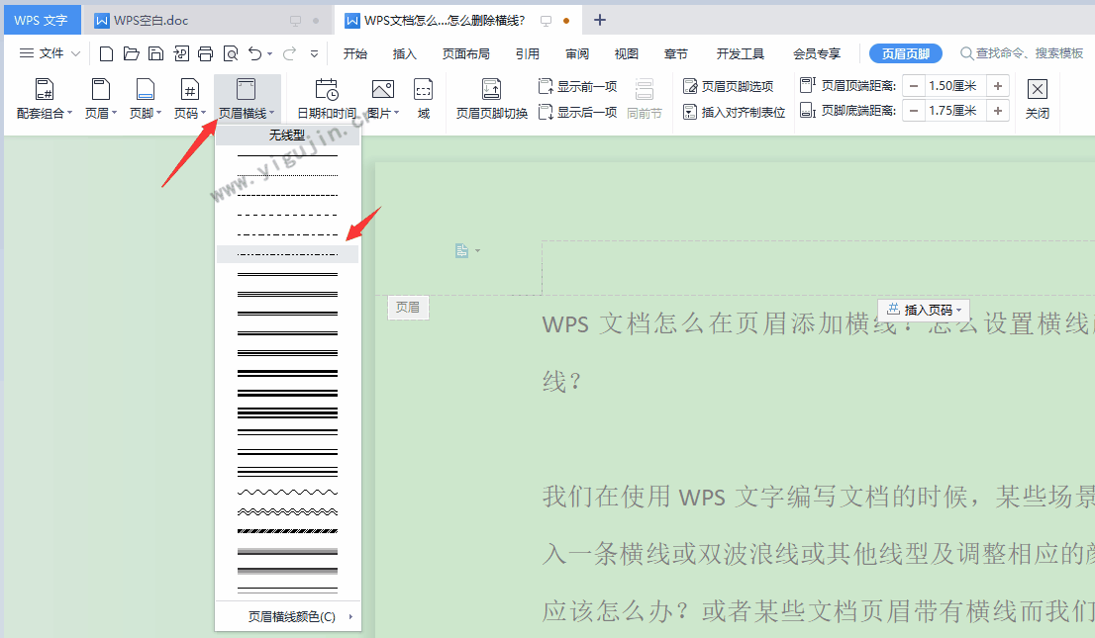Click the search magnifier icon
1095x638 pixels.
(x=966, y=53)
